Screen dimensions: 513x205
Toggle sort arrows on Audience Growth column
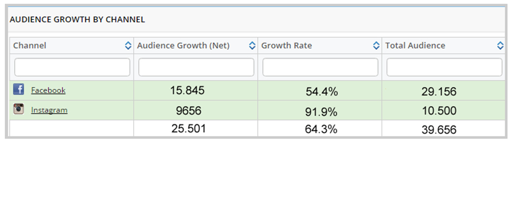click(x=252, y=46)
